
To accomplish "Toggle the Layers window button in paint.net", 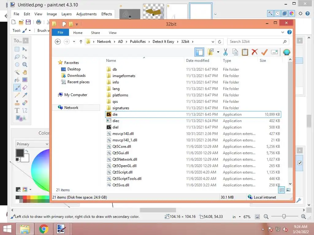I will click(285, 13).
